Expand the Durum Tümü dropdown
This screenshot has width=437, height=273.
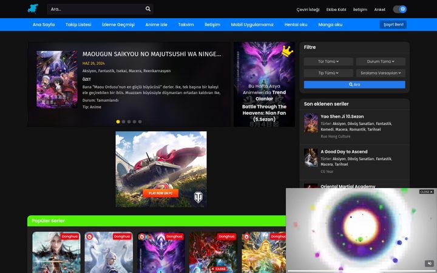pyautogui.click(x=381, y=61)
